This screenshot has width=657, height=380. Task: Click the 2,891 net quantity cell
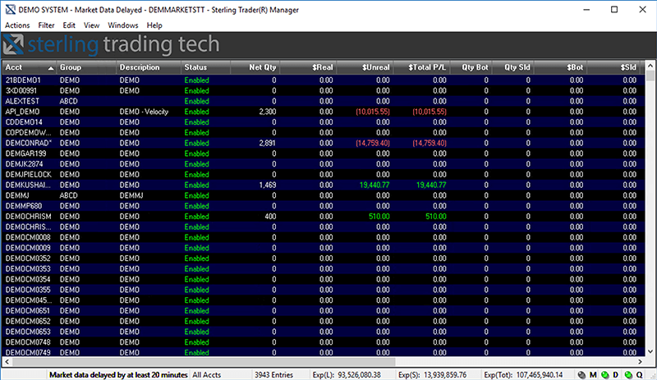pyautogui.click(x=268, y=143)
